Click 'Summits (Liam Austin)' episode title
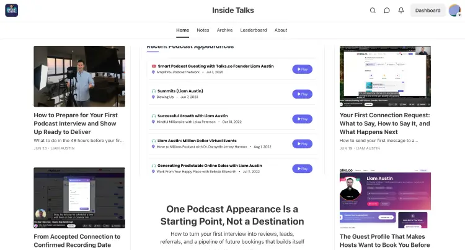 point(180,91)
